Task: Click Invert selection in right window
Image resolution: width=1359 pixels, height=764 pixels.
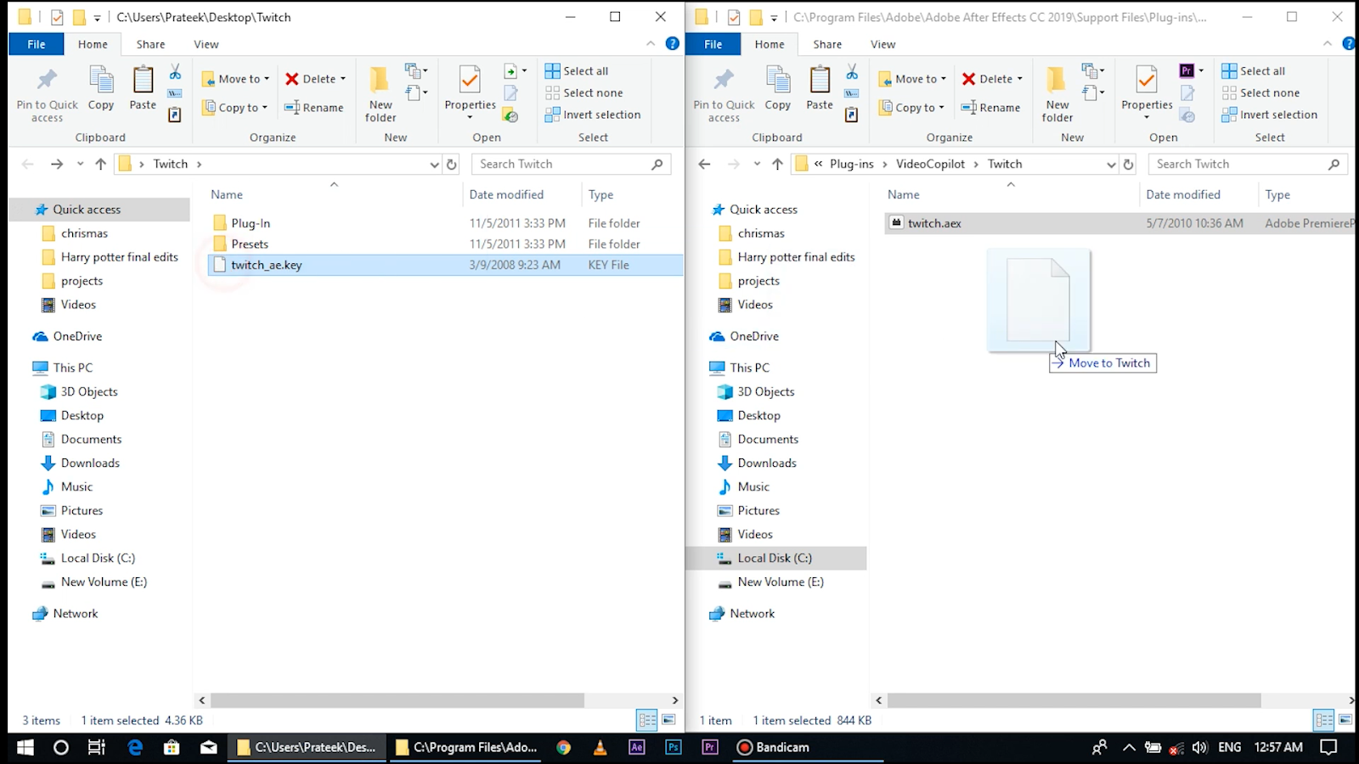Action: tap(1270, 115)
